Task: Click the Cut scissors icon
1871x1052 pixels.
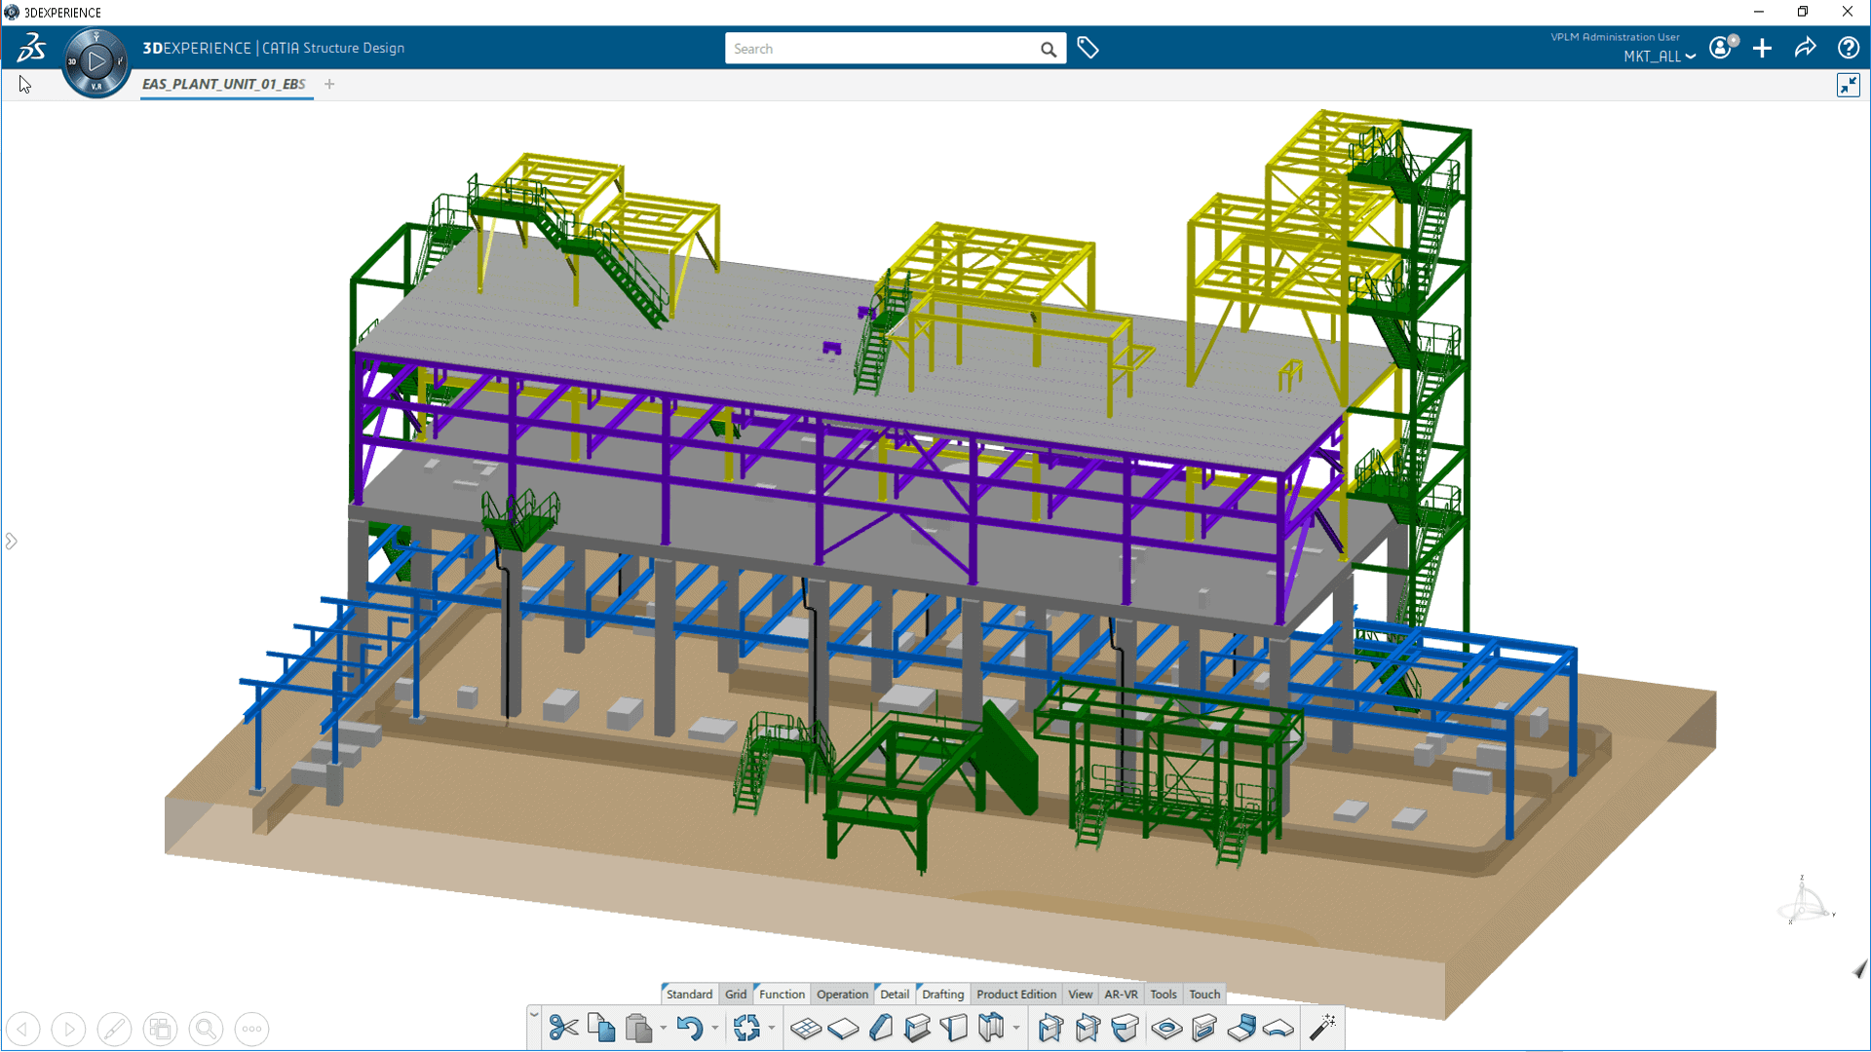Action: [x=563, y=1028]
